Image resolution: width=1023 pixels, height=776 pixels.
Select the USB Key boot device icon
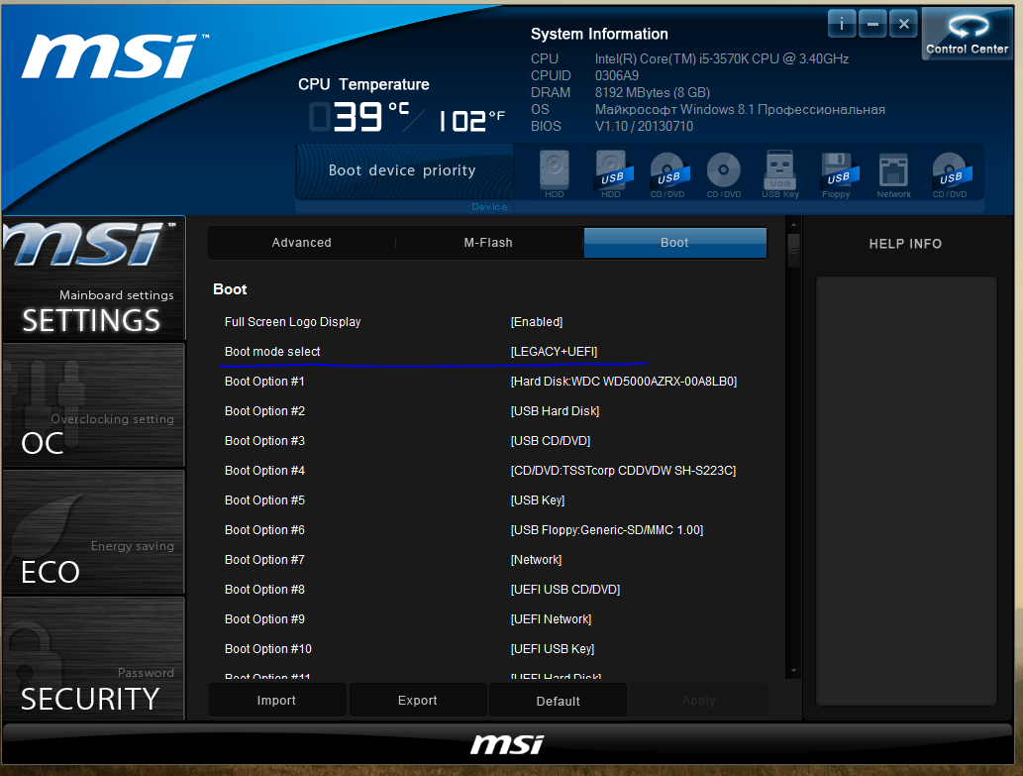pyautogui.click(x=780, y=170)
